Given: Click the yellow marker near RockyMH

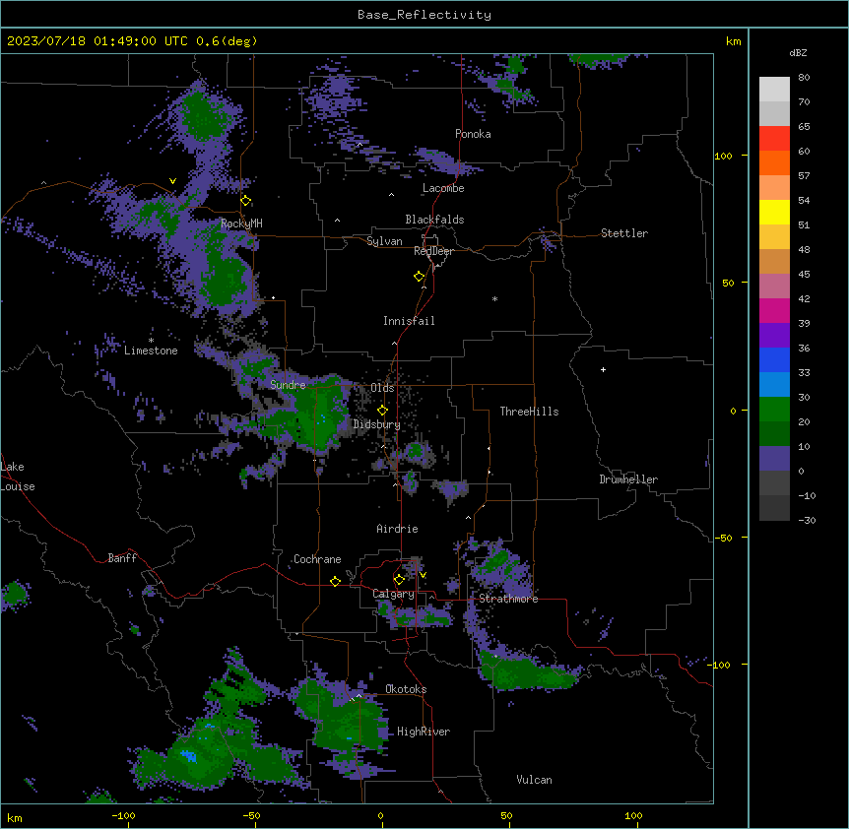Looking at the screenshot, I should tap(246, 201).
